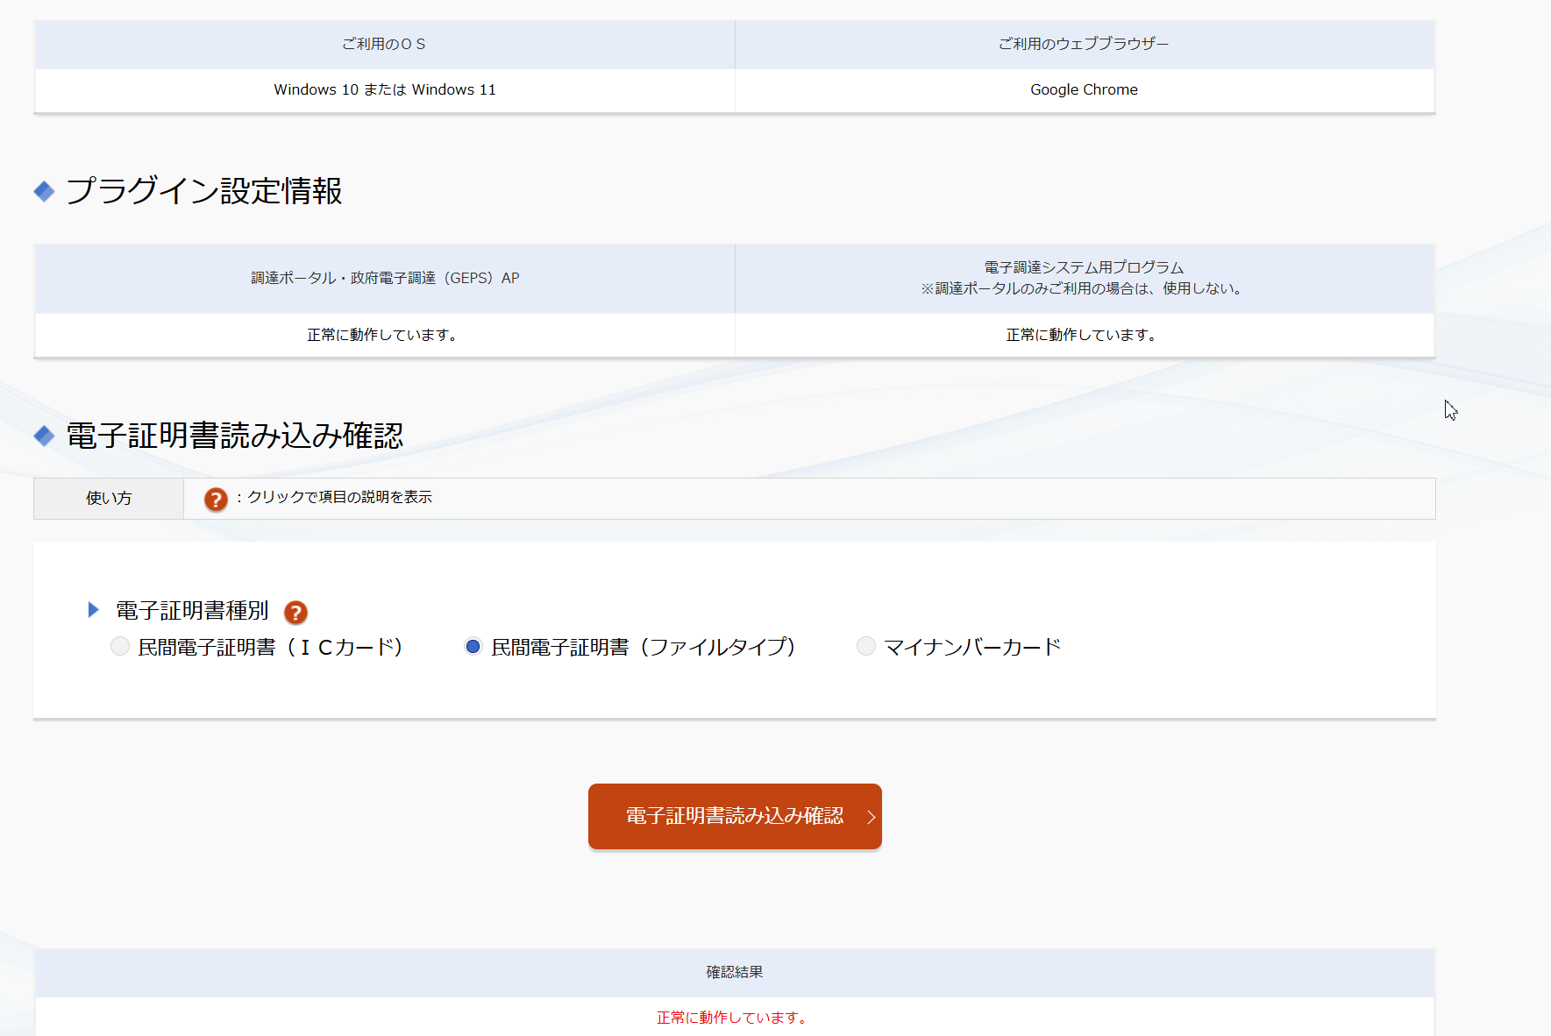Click blue diamond beside 電子証明書読み込み確認 heading
1551x1036 pixels.
(44, 436)
